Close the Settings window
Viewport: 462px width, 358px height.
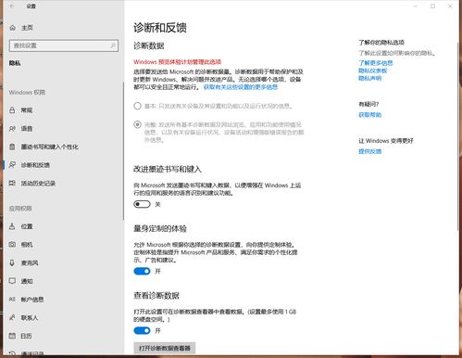[450, 6]
